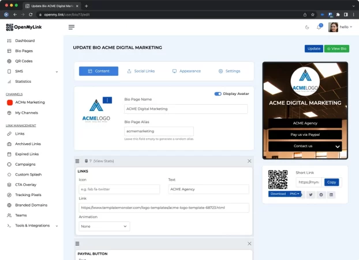Grab the PayPal block reorder handle
This screenshot has height=260, width=359.
(x=77, y=244)
